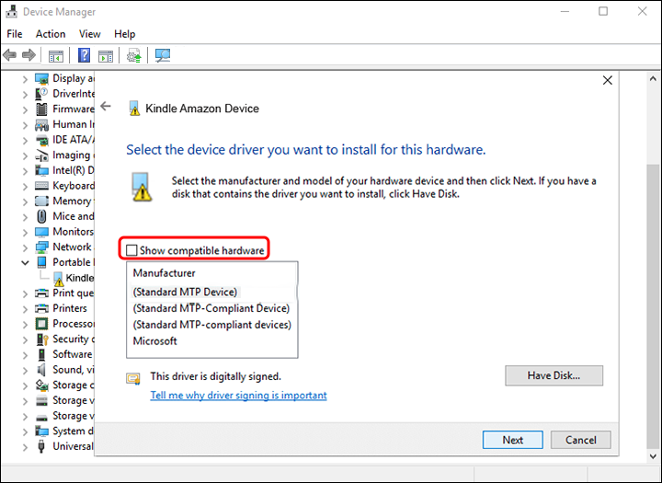Click the Storage controllers category icon
This screenshot has width=662, height=483.
(x=41, y=385)
